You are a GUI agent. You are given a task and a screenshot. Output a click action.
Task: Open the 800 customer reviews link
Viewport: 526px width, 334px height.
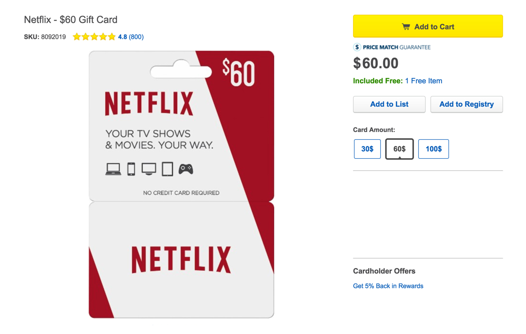pyautogui.click(x=136, y=37)
